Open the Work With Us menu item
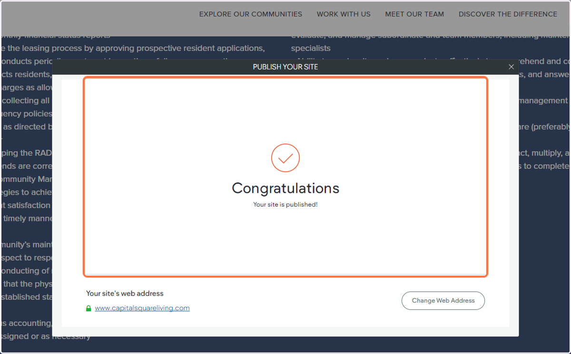The image size is (571, 354). 344,14
